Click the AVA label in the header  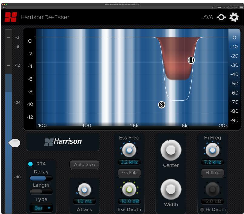click(208, 17)
